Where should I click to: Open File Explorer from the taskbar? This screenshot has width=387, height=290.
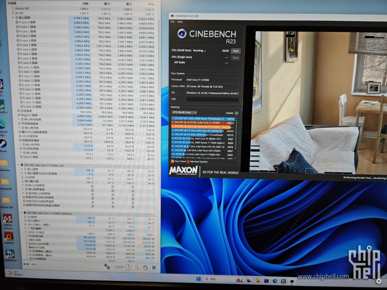[x=258, y=281]
